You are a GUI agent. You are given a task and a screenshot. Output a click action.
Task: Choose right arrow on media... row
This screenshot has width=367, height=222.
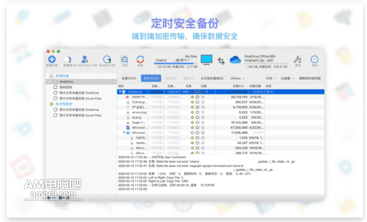click(x=203, y=143)
